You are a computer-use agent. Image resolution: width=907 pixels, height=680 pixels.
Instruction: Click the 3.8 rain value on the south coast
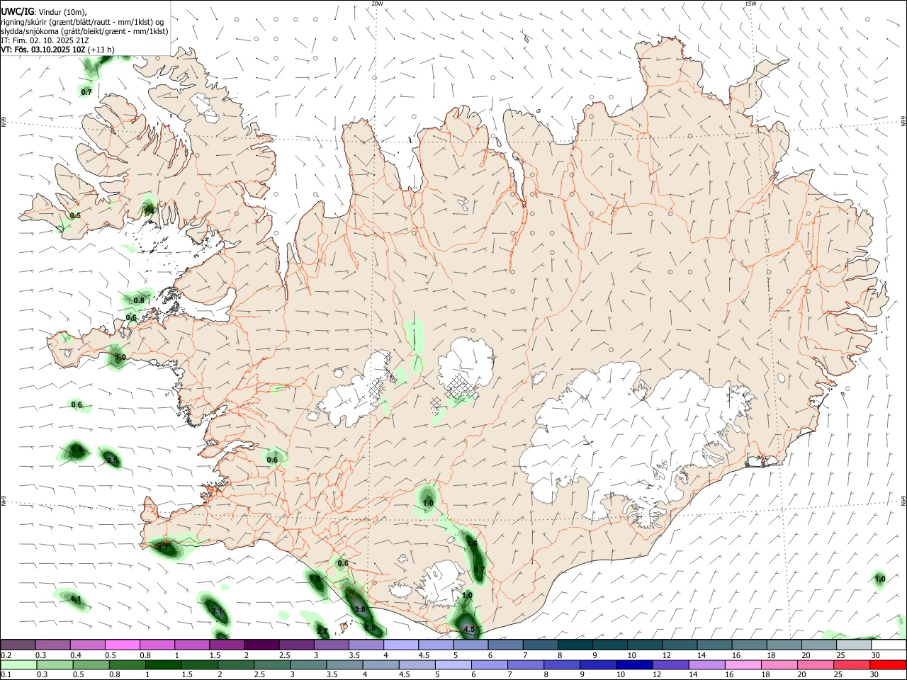[x=360, y=609]
